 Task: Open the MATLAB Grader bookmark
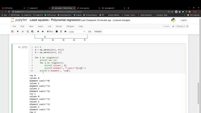(14, 15)
